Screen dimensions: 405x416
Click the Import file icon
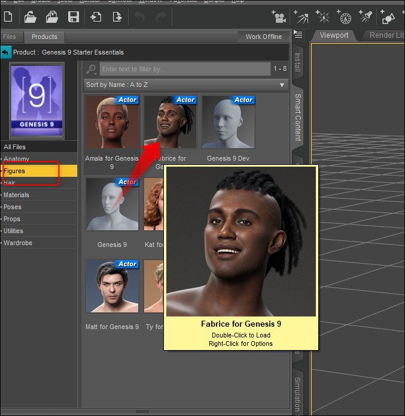coord(96,17)
